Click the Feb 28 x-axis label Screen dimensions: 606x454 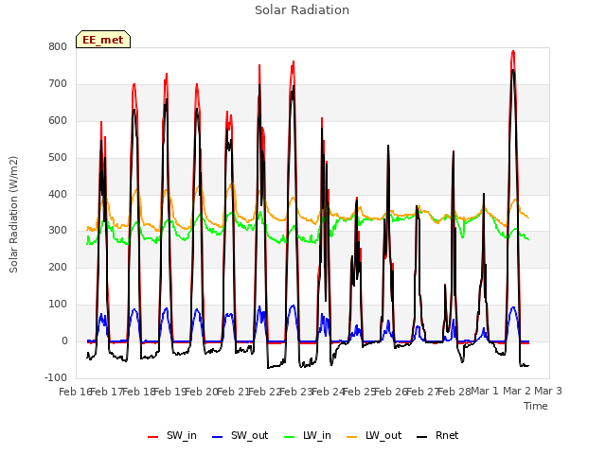coord(454,392)
